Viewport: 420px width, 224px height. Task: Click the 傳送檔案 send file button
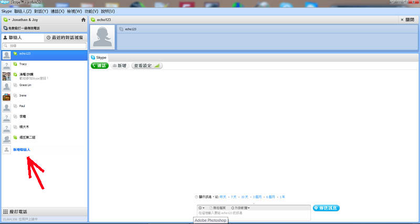[218, 208]
